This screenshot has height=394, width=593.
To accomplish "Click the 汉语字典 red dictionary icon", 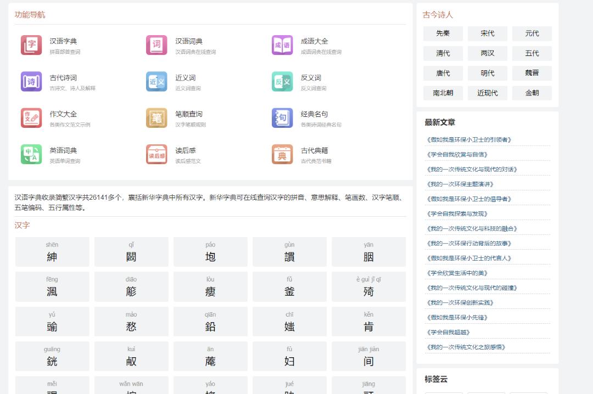I will pos(31,45).
